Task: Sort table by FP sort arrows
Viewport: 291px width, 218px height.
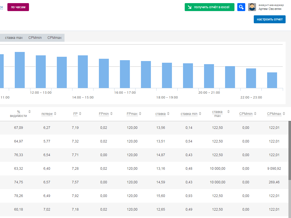Action: pyautogui.click(x=80, y=114)
